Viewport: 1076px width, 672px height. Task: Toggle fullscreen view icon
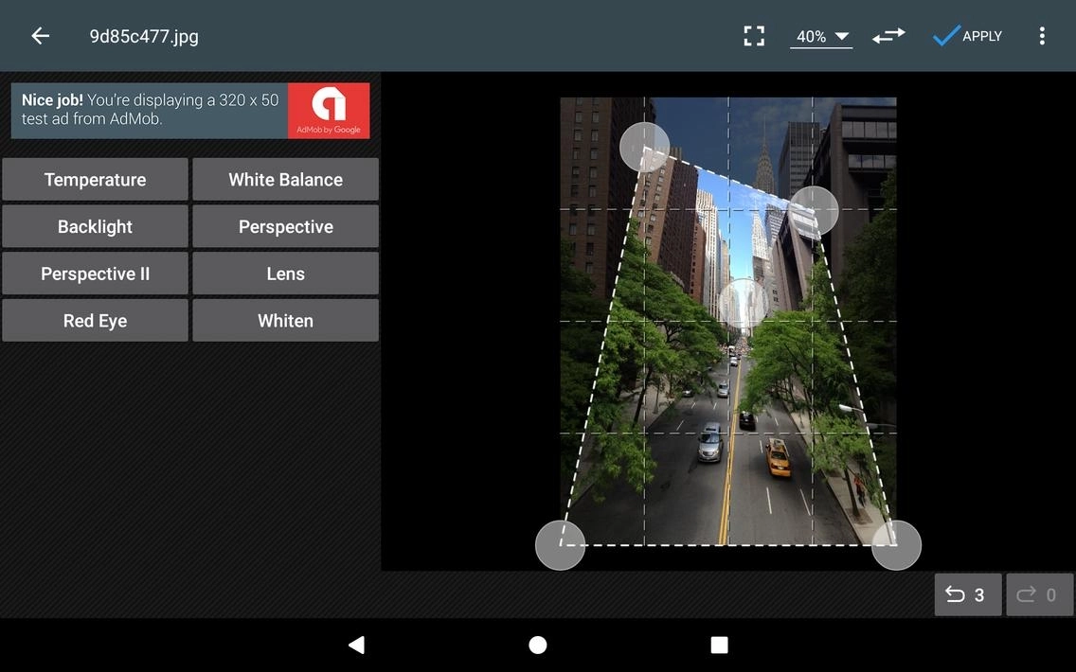pyautogui.click(x=754, y=36)
